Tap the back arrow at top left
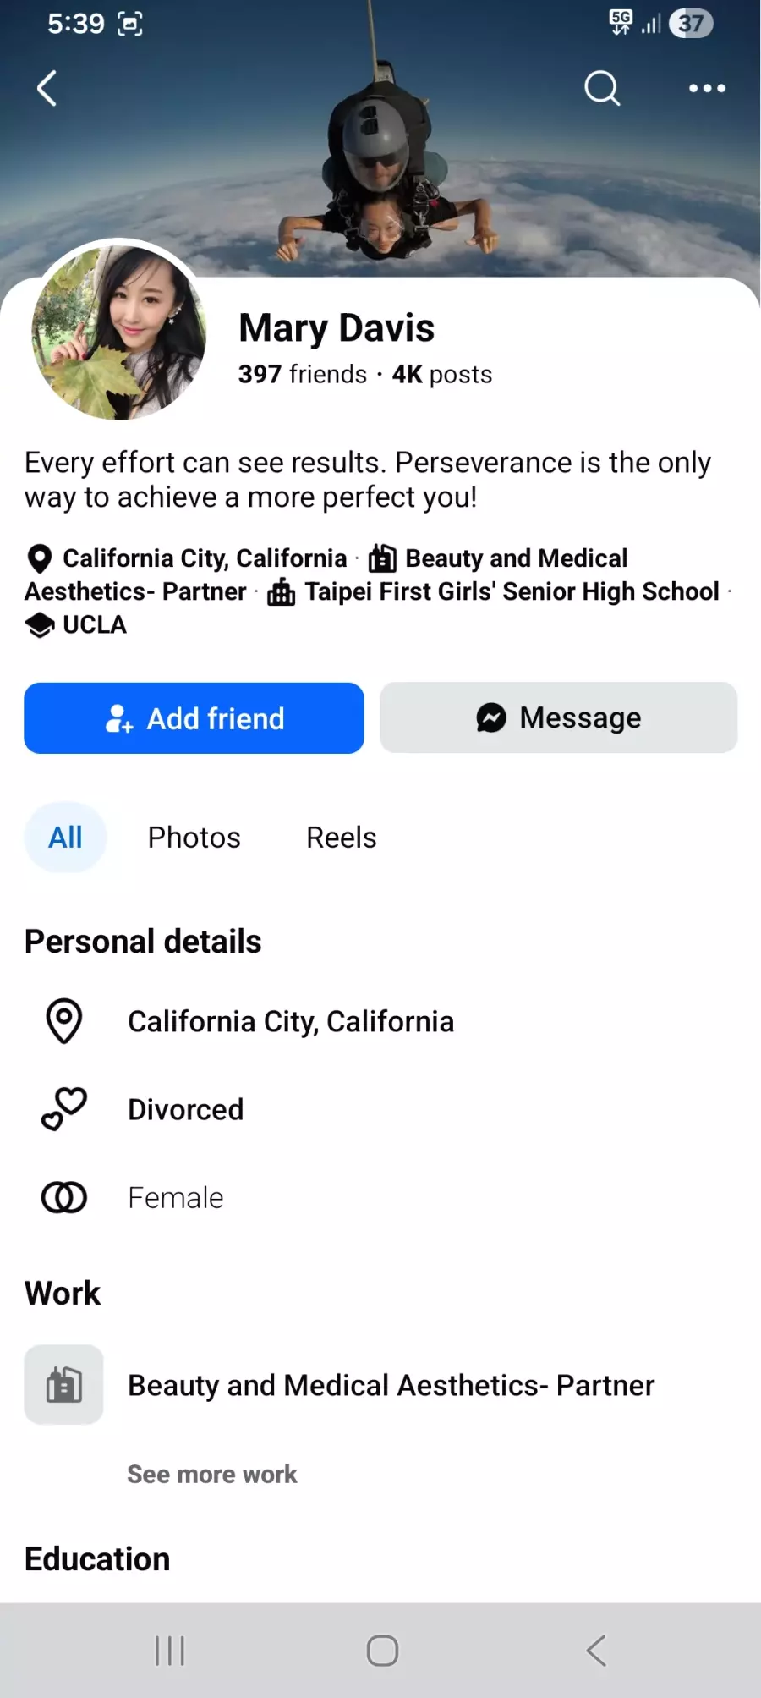Viewport: 761px width, 1698px height. click(x=47, y=88)
